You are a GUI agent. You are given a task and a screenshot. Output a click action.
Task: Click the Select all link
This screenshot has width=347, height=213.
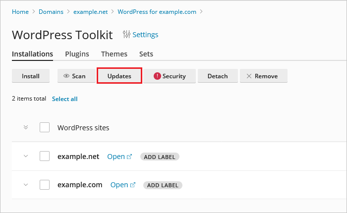pyautogui.click(x=64, y=99)
